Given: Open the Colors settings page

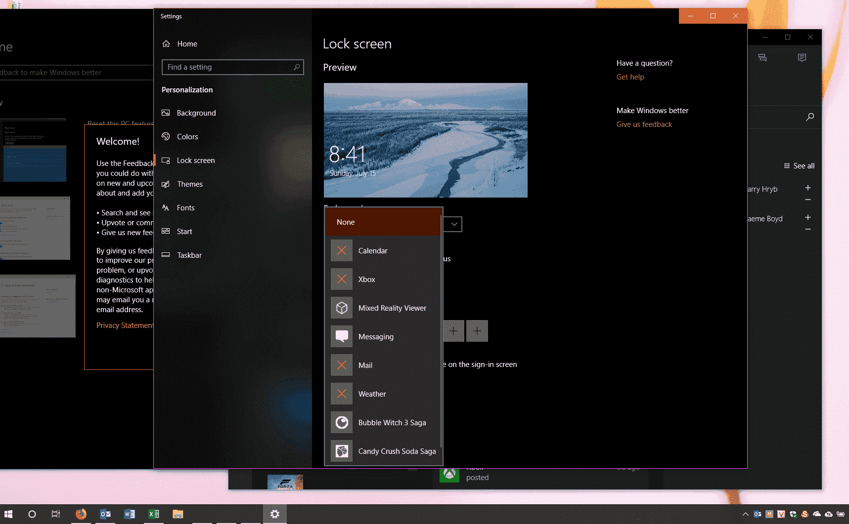Looking at the screenshot, I should point(187,137).
